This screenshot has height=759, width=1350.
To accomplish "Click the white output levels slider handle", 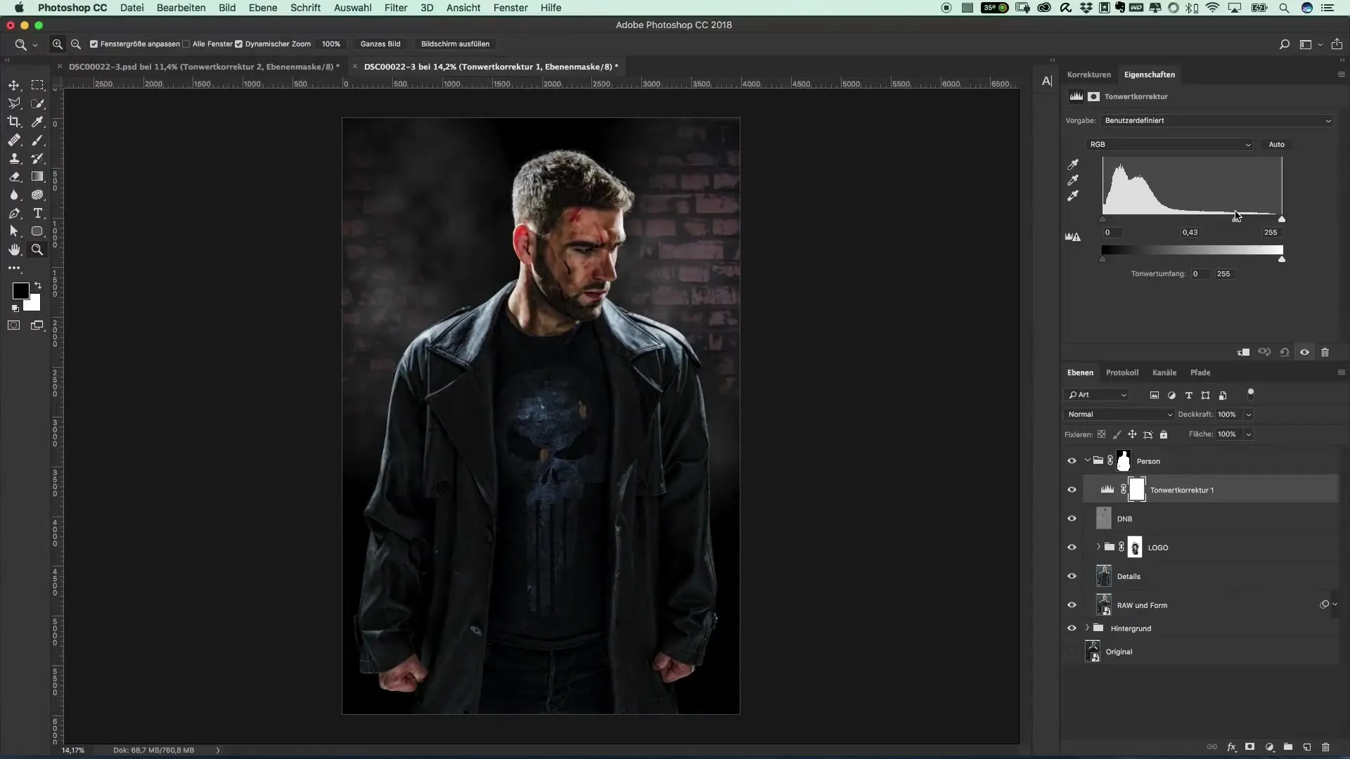I will 1282,259.
